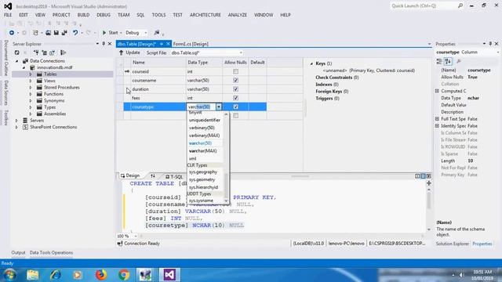502x282 pixels.
Task: Click Find in Files toolbar icon
Action: coord(157,33)
